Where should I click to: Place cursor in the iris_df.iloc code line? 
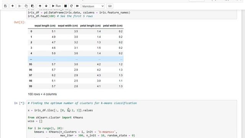point(60,110)
